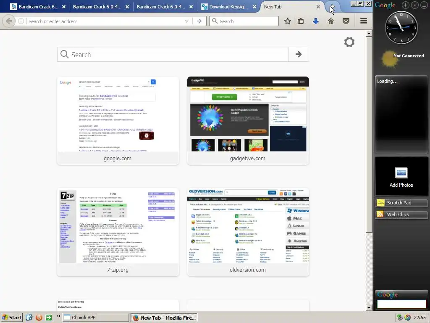
Task: Click the analog clock gadget
Action: click(401, 27)
